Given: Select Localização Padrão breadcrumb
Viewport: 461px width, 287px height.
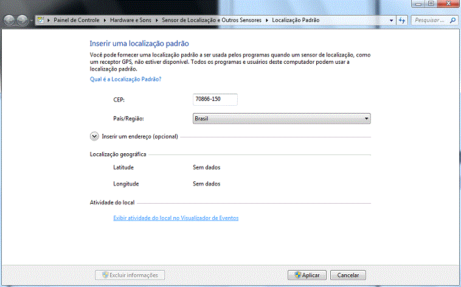Looking at the screenshot, I should click(296, 20).
